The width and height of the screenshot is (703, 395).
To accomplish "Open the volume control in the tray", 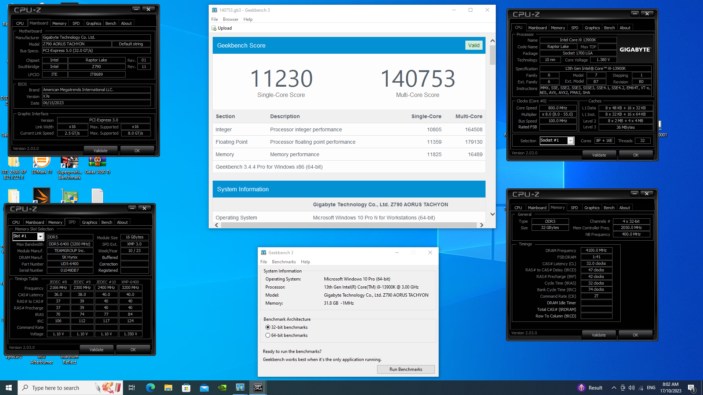I will (632, 388).
